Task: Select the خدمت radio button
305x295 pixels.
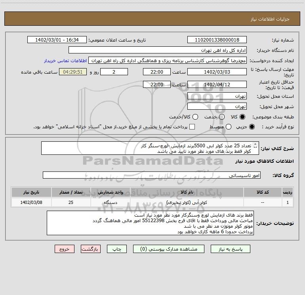Action: pos(222,117)
